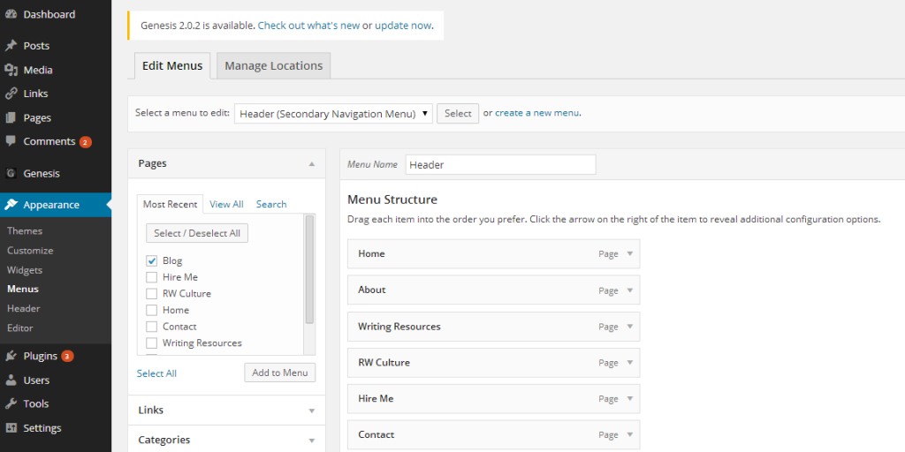Click the Dashboard gauge icon in sidebar

pyautogui.click(x=11, y=14)
